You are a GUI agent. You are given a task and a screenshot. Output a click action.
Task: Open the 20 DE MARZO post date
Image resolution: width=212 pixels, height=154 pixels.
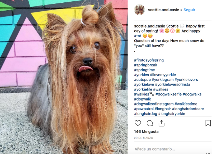coord(144,138)
